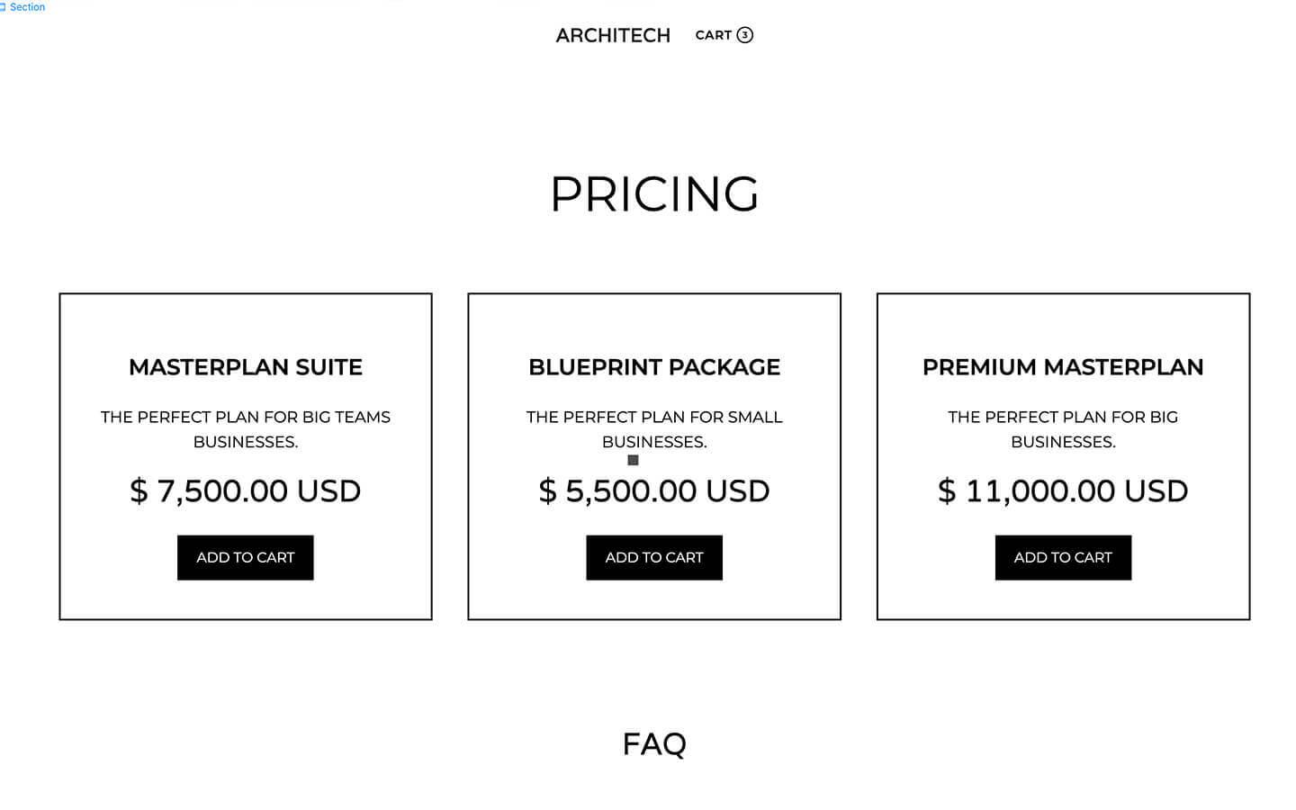This screenshot has width=1296, height=810.
Task: Click the BLUEPRINT PACKAGE card title
Action: (x=654, y=366)
